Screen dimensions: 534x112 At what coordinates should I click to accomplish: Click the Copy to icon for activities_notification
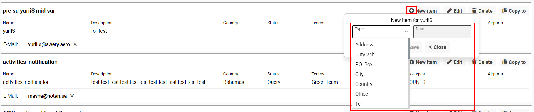505,62
